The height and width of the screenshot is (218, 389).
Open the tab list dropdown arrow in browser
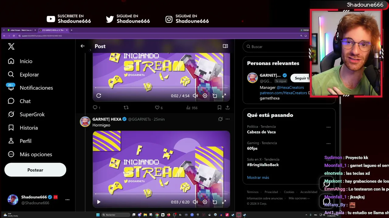pos(4,30)
